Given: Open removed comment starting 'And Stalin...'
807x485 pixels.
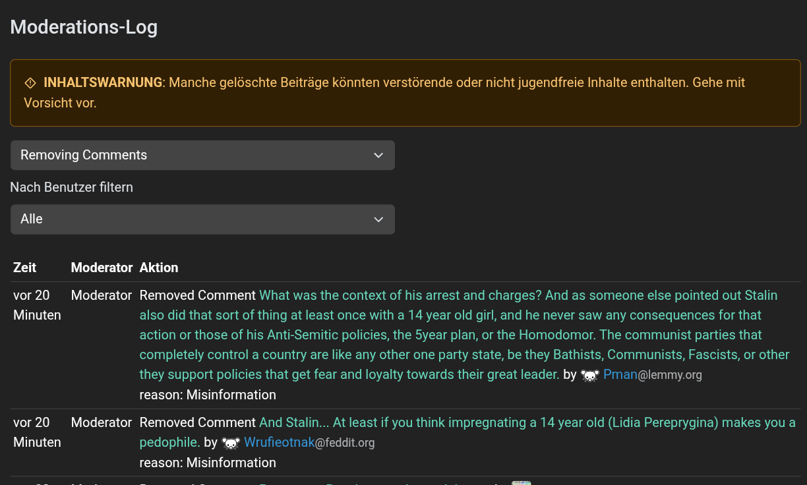Looking at the screenshot, I should tap(467, 432).
